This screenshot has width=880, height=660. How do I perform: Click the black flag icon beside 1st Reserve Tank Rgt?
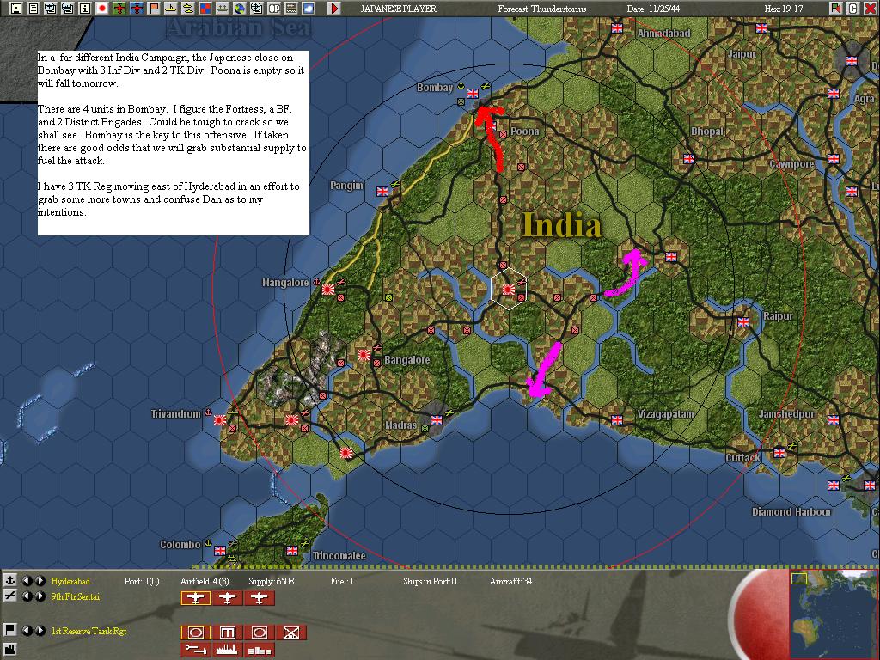(9, 630)
